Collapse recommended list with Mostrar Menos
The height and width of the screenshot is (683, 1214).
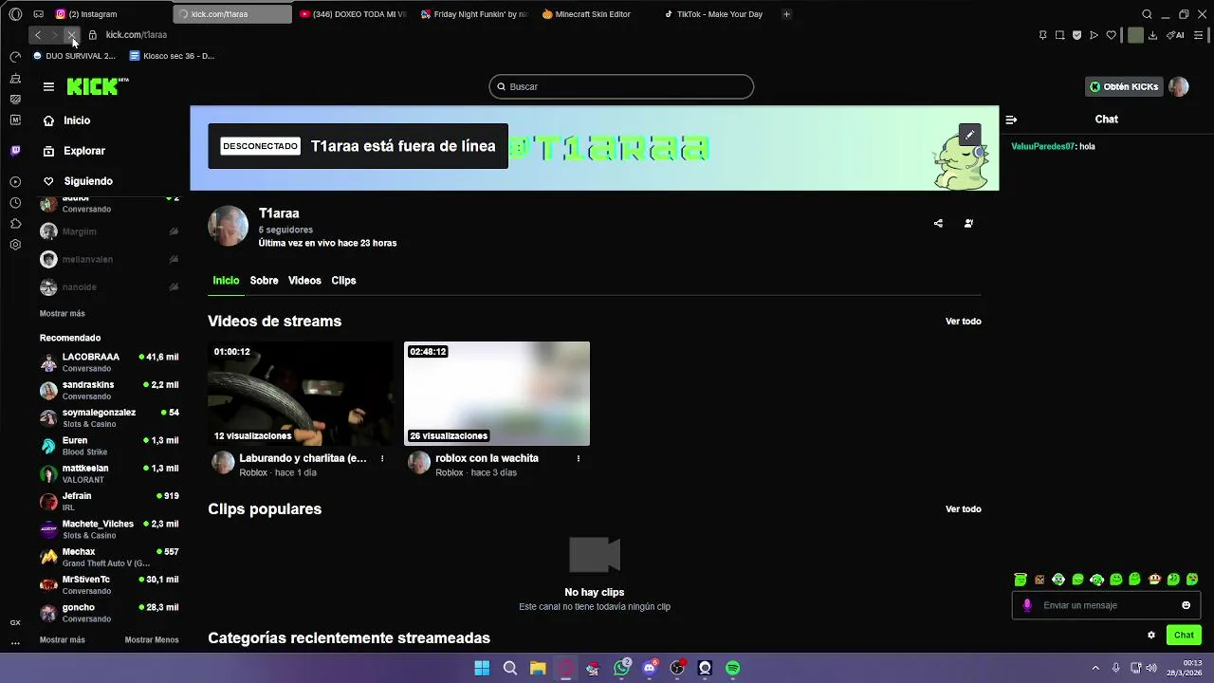(x=152, y=639)
